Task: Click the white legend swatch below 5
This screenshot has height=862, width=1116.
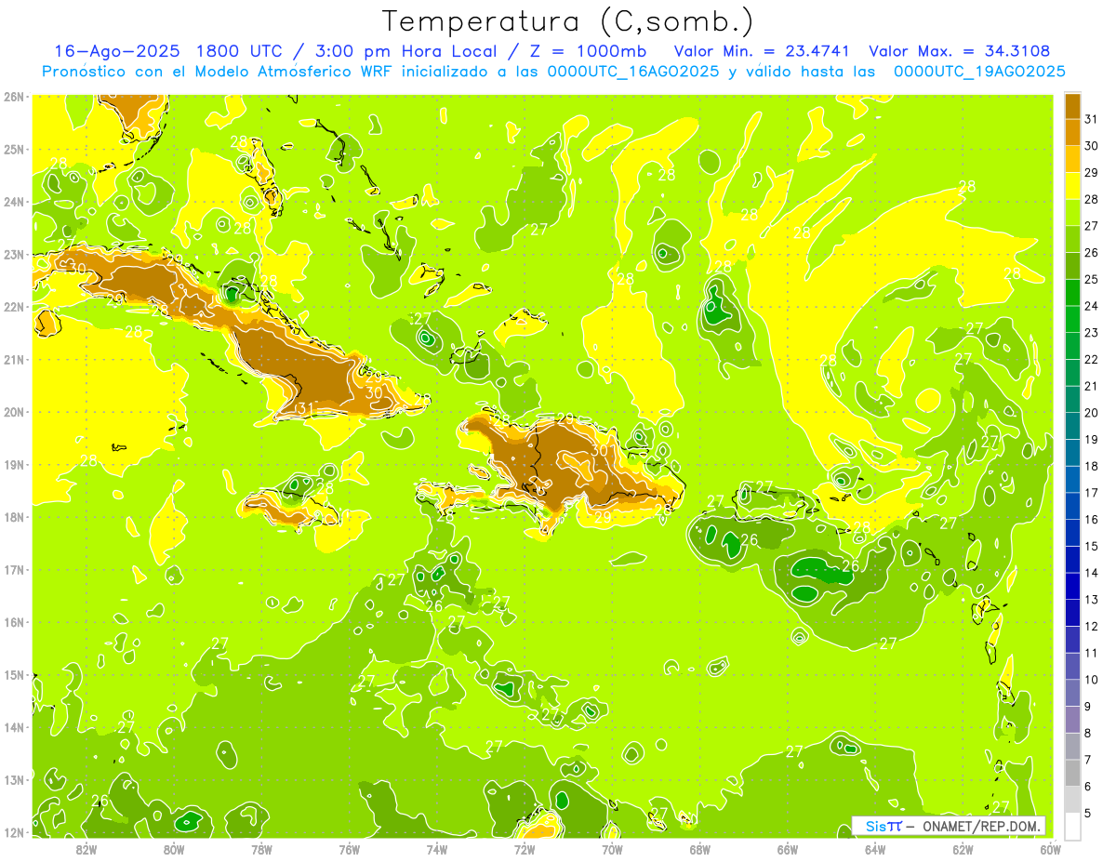Action: coord(1072,826)
